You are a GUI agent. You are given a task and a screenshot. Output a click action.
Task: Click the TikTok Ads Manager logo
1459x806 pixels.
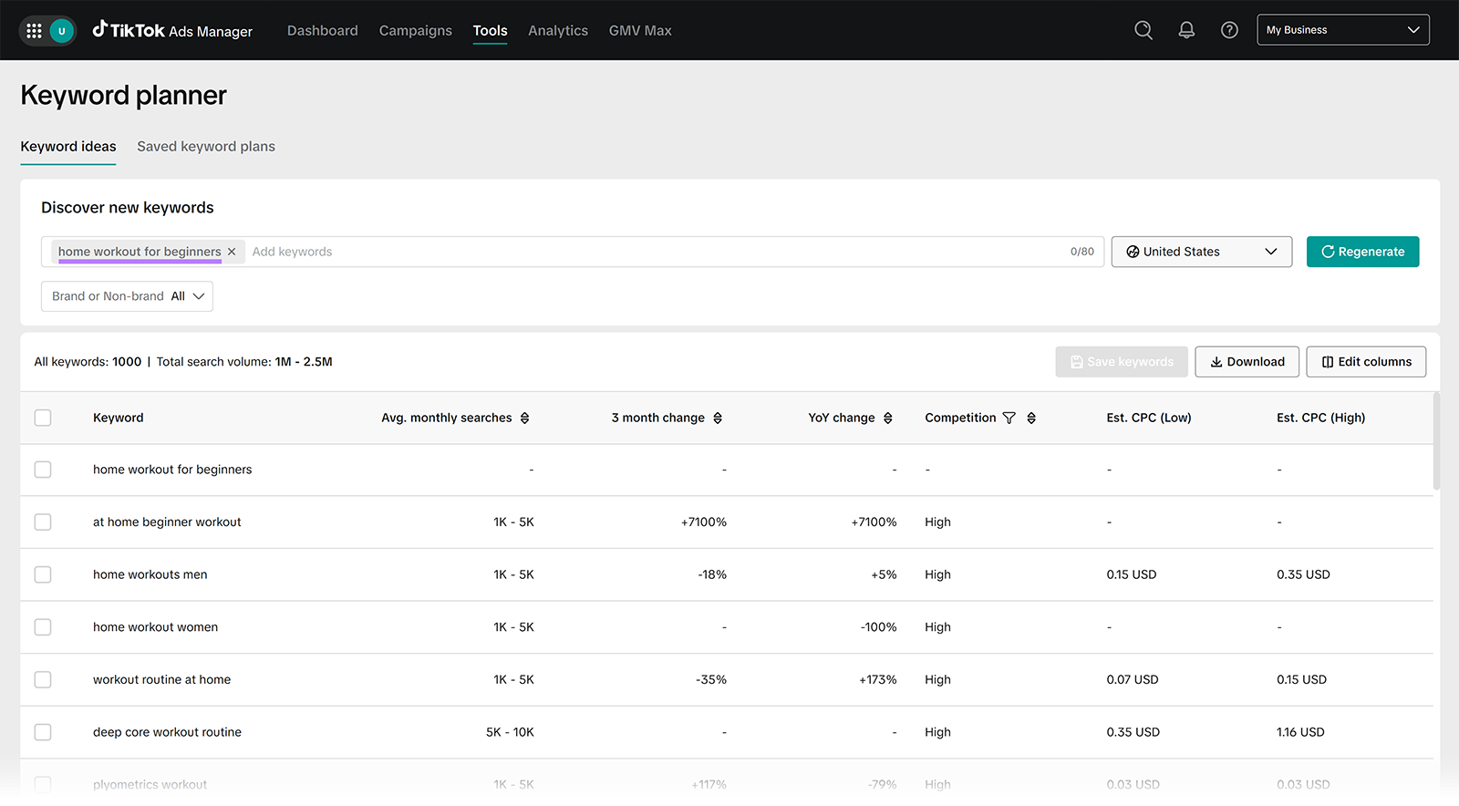click(x=172, y=30)
